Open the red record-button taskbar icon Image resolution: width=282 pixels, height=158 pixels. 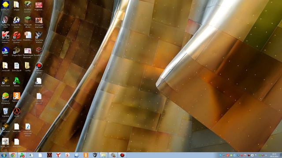pyautogui.click(x=122, y=155)
